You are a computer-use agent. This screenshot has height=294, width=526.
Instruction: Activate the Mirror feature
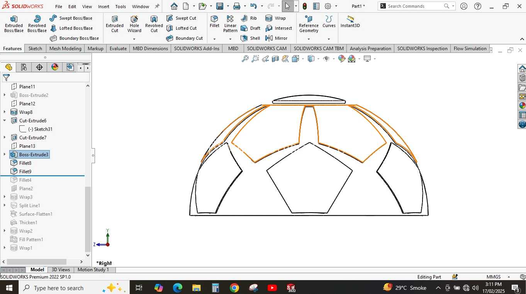coord(277,38)
